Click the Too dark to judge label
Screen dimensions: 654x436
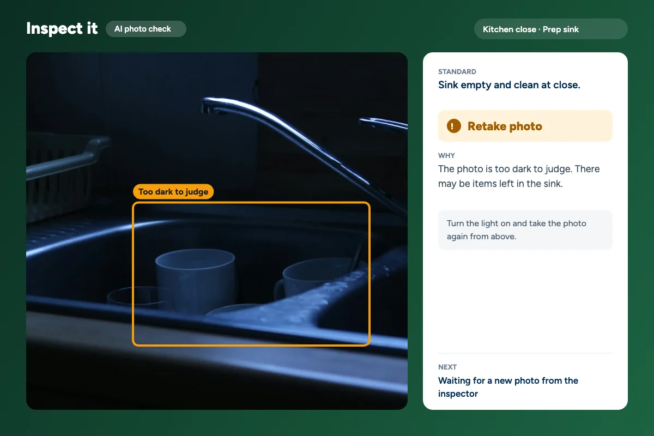coord(173,192)
